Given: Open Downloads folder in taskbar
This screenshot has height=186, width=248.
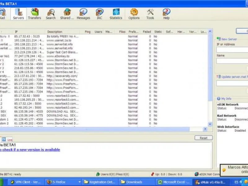Looking at the screenshot, I should click(x=137, y=182).
